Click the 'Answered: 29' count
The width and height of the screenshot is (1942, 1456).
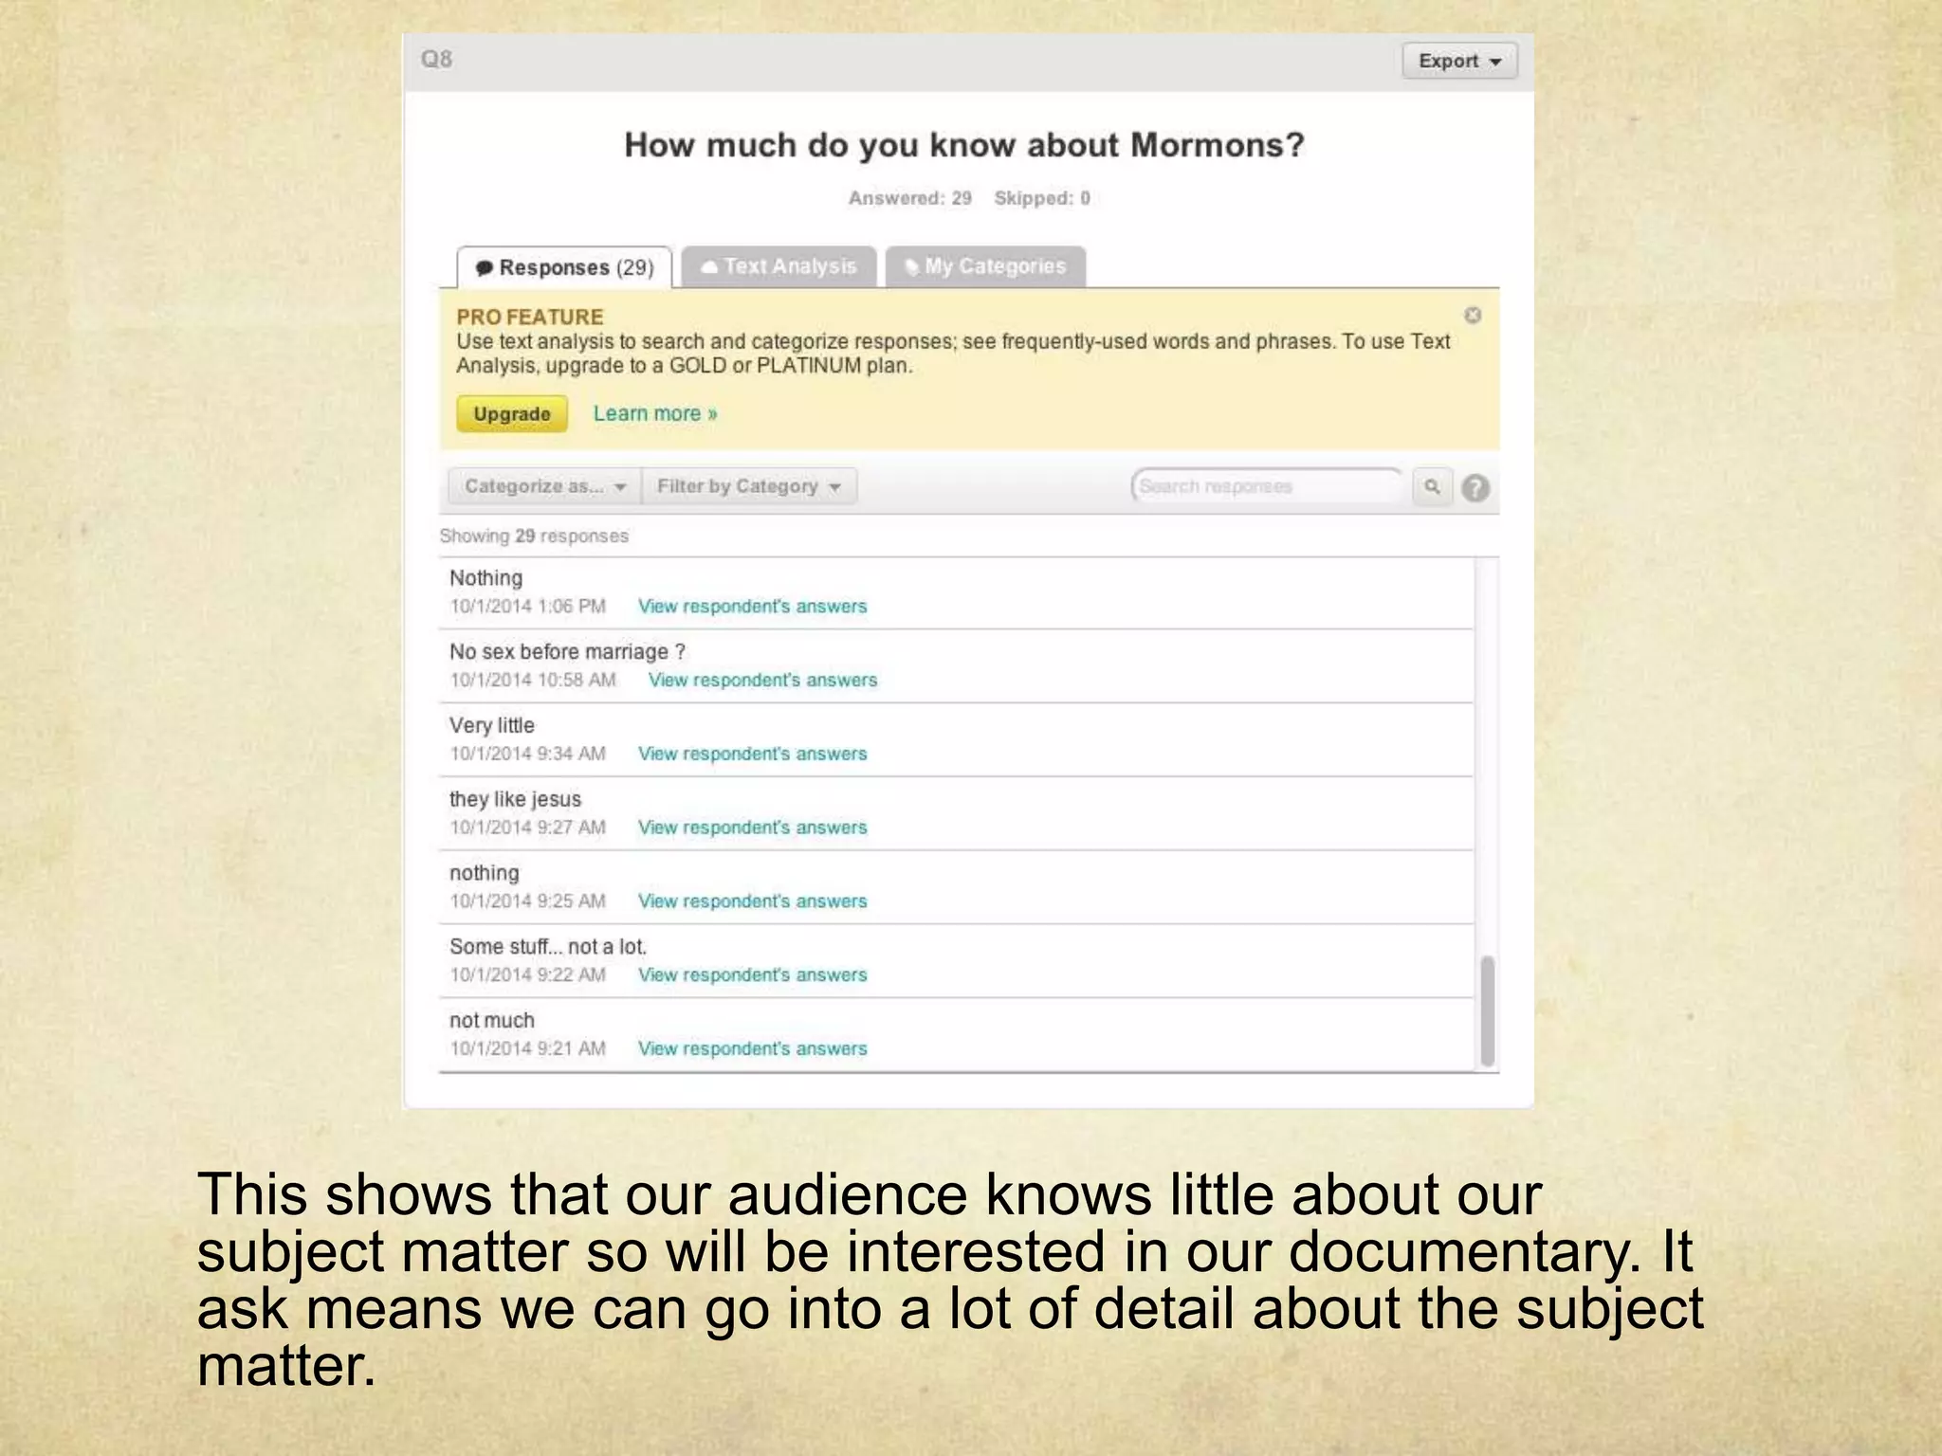point(910,198)
